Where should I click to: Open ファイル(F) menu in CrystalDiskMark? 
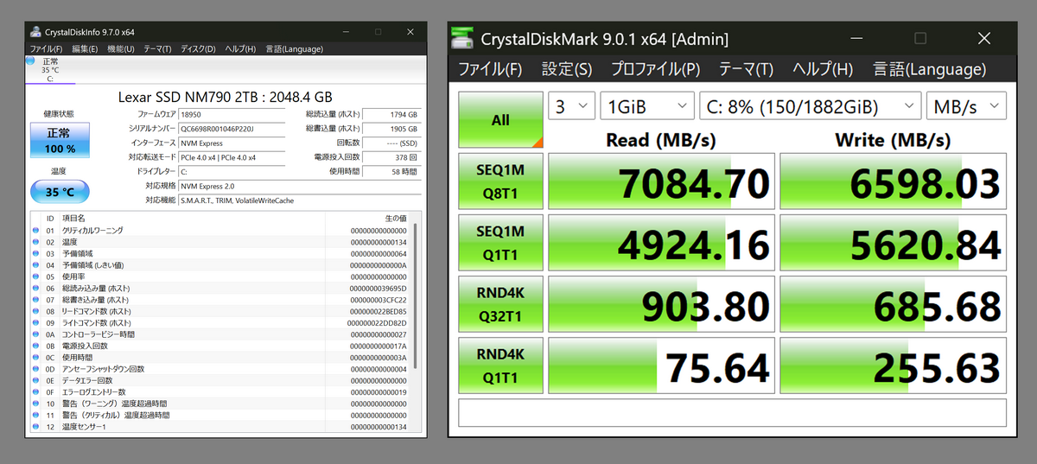click(x=490, y=69)
